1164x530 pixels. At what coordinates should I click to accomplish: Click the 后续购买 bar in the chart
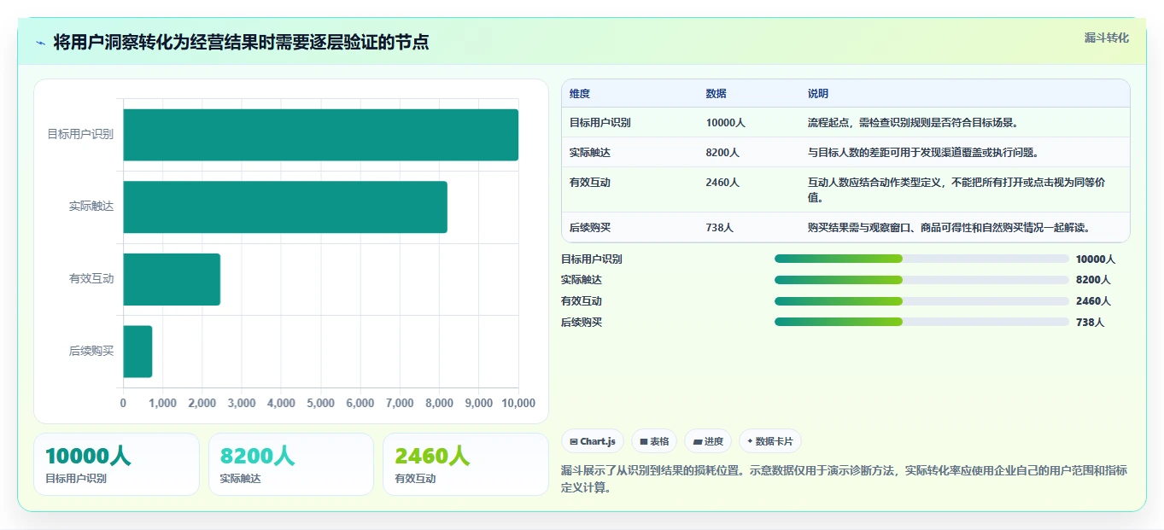point(137,351)
